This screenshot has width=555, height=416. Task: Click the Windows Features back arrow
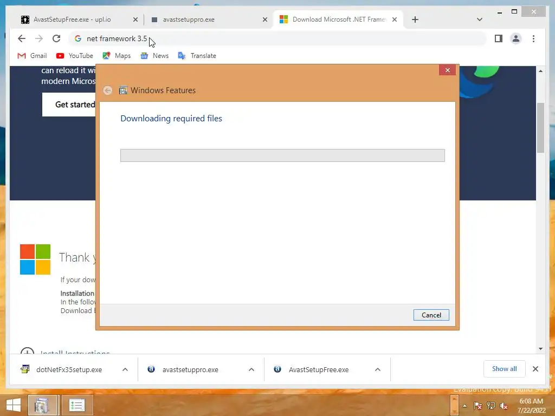(108, 90)
